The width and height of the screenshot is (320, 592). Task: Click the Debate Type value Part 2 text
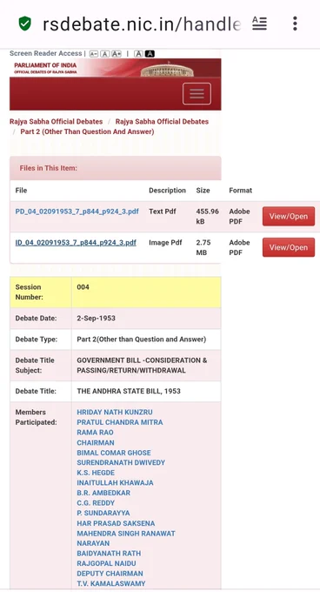(x=142, y=340)
